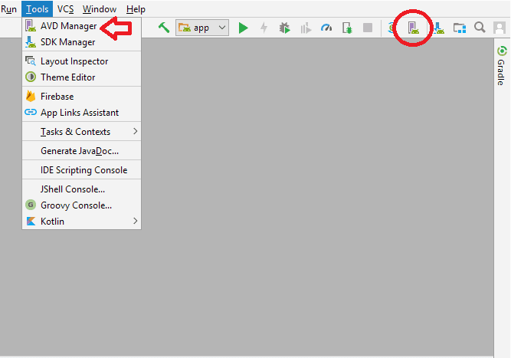Run the app with green play icon
The height and width of the screenshot is (358, 511).
pyautogui.click(x=243, y=28)
